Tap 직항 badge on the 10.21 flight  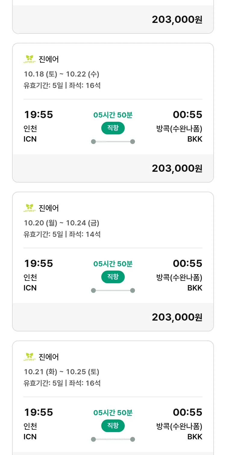113,426
